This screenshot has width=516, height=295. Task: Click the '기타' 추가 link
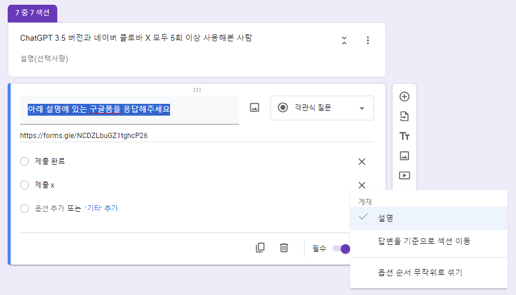click(102, 208)
